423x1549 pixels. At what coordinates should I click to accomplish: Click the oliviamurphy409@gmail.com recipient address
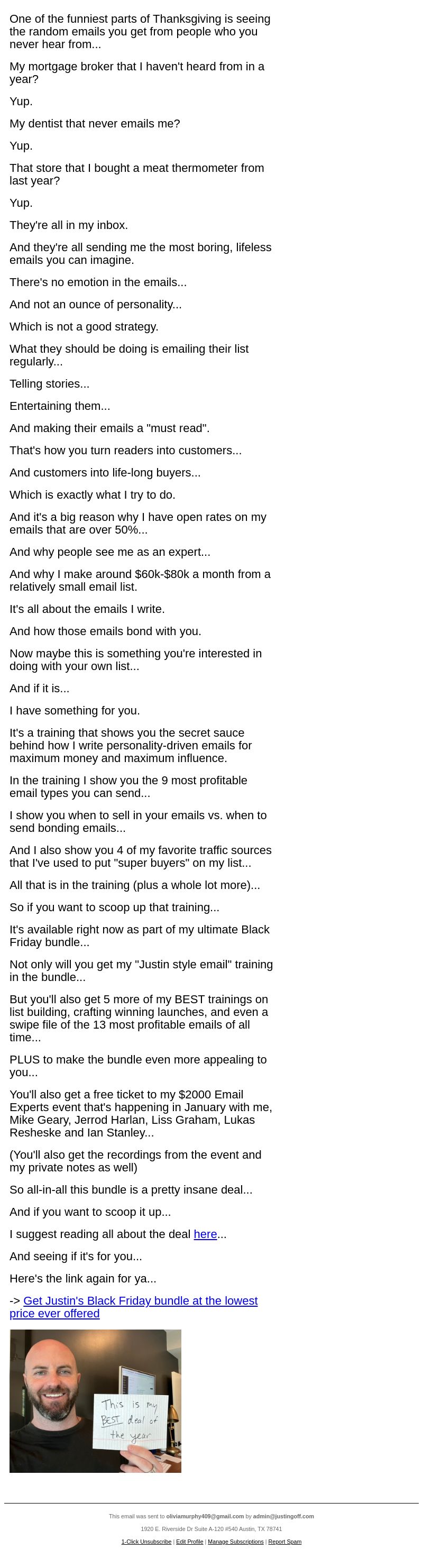click(x=205, y=1516)
